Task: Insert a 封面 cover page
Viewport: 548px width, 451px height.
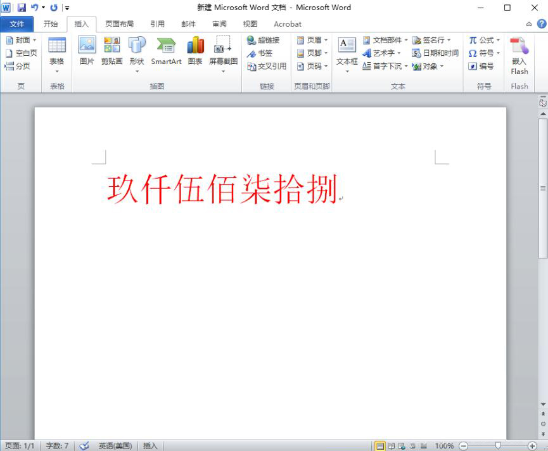Action: (x=22, y=40)
